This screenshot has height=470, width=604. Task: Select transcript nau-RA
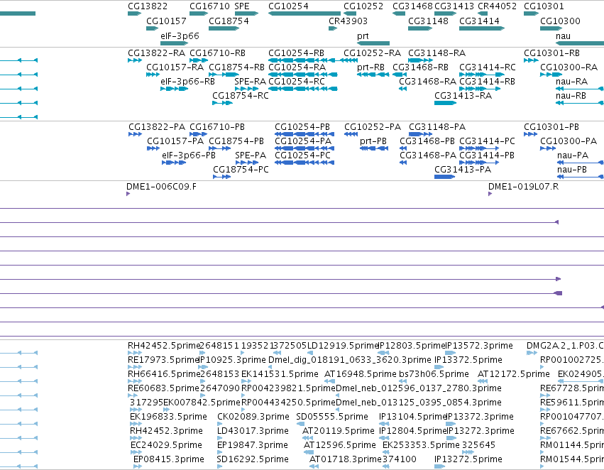click(x=580, y=89)
